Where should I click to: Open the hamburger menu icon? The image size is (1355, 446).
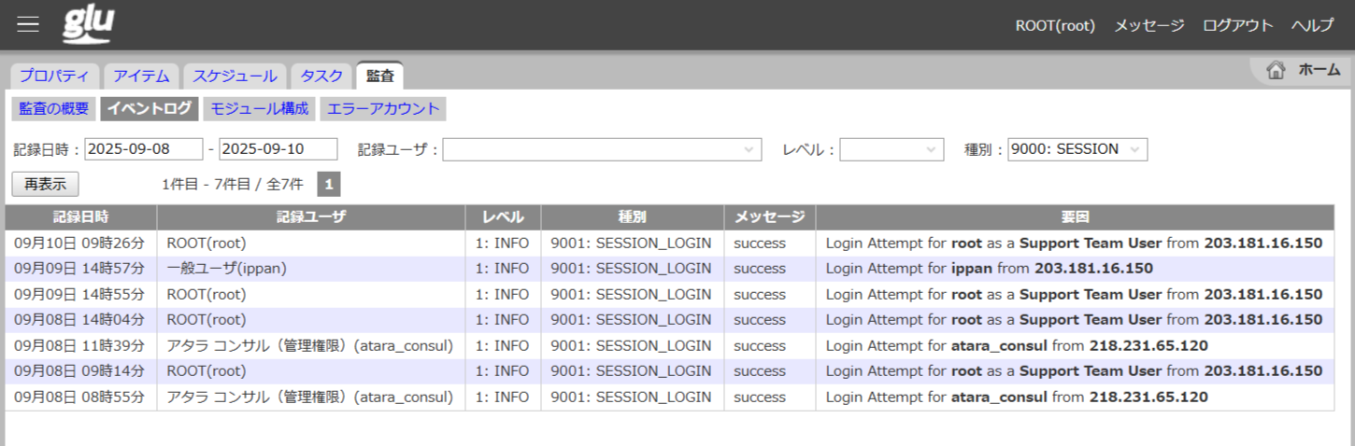coord(28,24)
